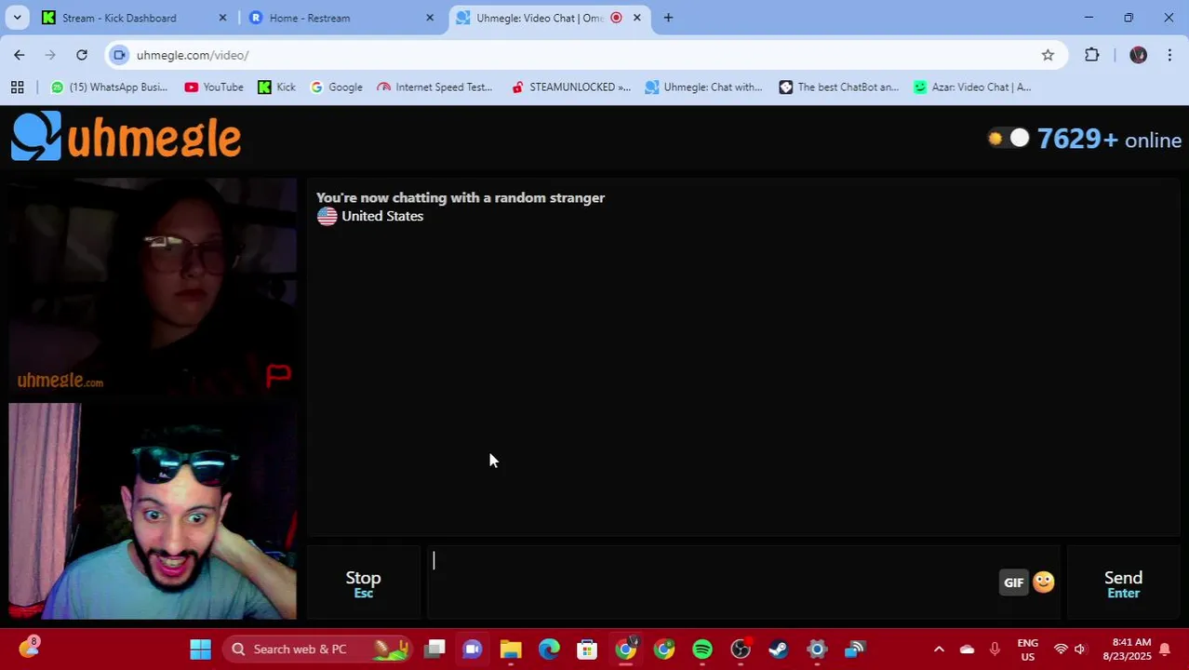Open the best ChatBot bookmark

(839, 87)
